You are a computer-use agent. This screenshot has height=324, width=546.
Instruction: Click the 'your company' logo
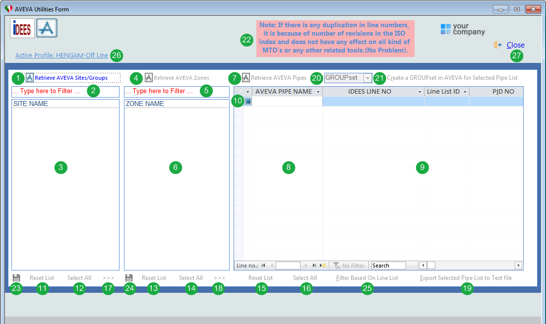point(463,29)
